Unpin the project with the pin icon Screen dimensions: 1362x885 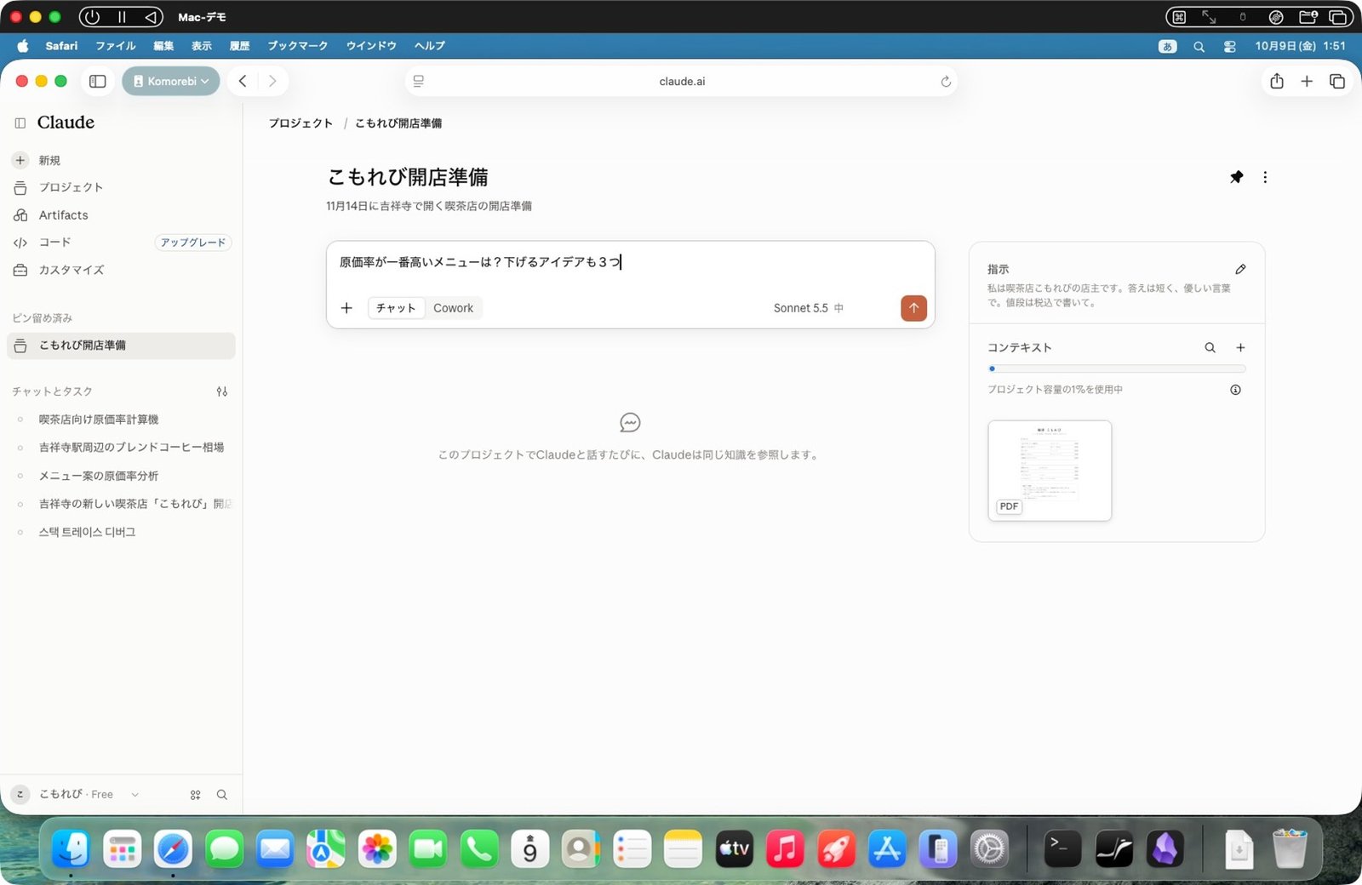tap(1236, 177)
